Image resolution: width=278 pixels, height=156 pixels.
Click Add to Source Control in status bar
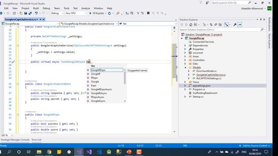click(255, 146)
